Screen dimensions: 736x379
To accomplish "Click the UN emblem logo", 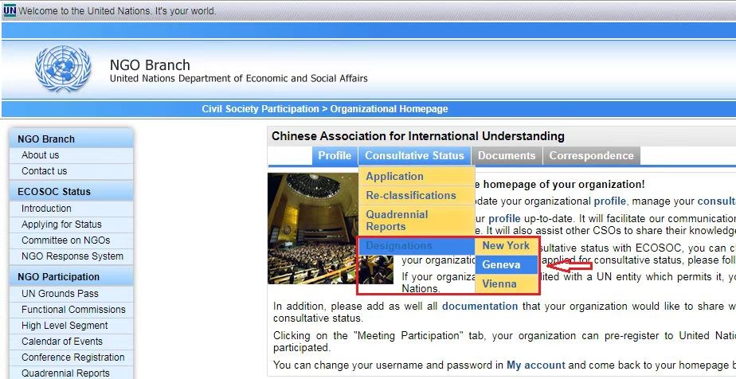I will (62, 68).
